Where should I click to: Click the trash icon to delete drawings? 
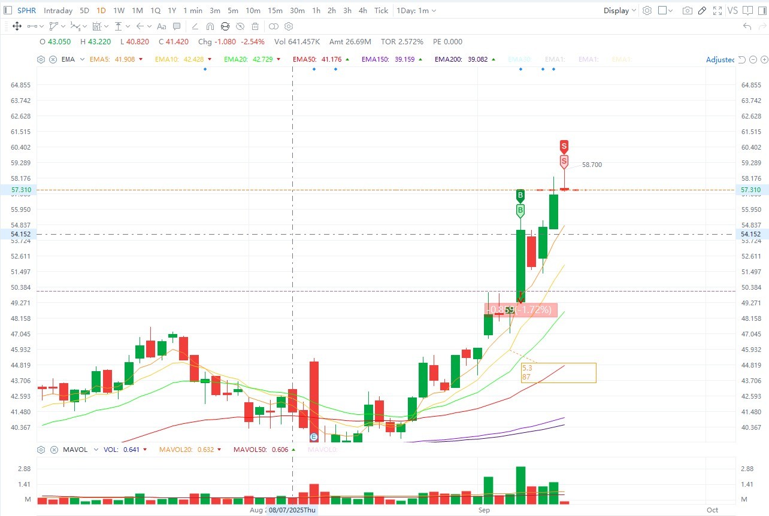(x=255, y=26)
